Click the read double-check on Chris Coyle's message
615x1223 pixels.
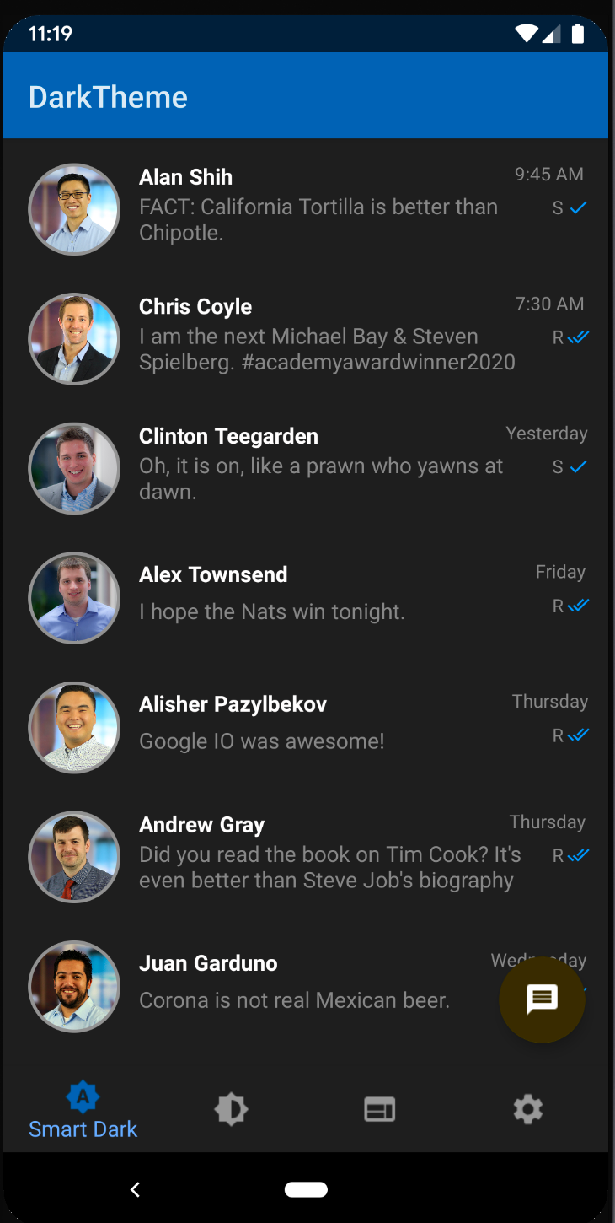tap(578, 337)
